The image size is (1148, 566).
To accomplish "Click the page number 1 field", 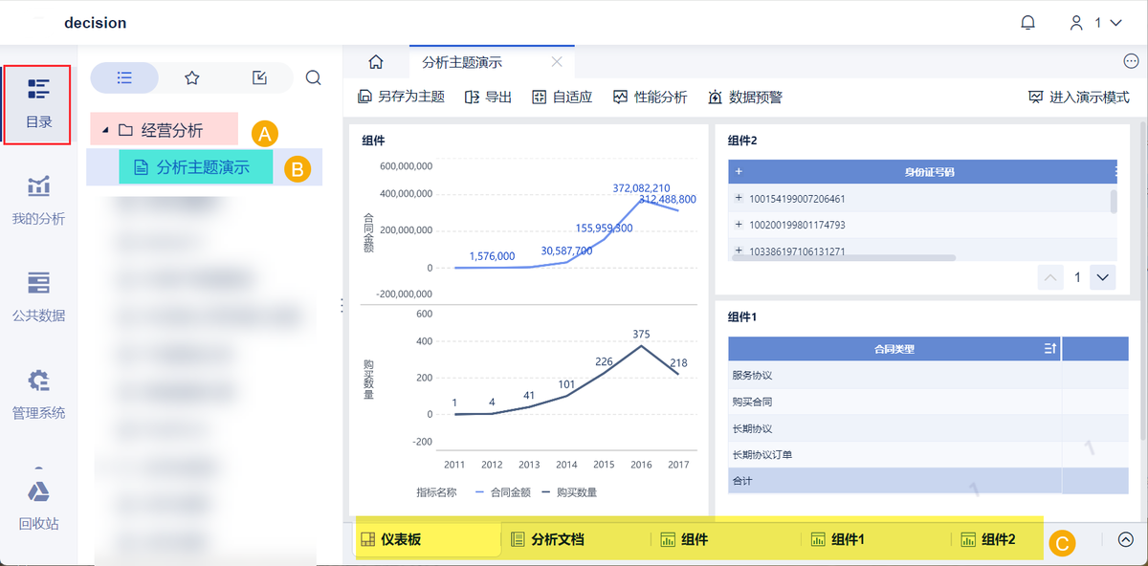I will point(1077,277).
